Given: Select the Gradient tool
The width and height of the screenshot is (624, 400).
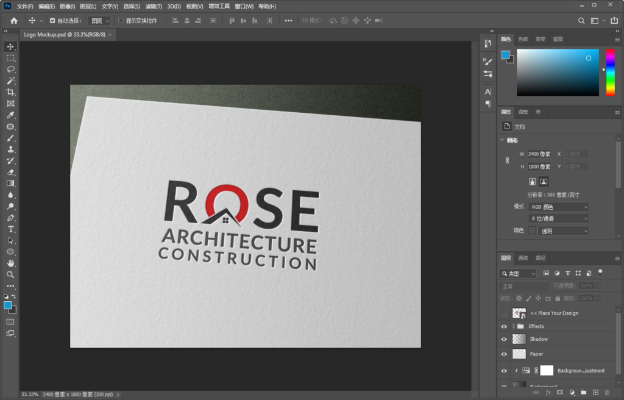Looking at the screenshot, I should click(10, 184).
